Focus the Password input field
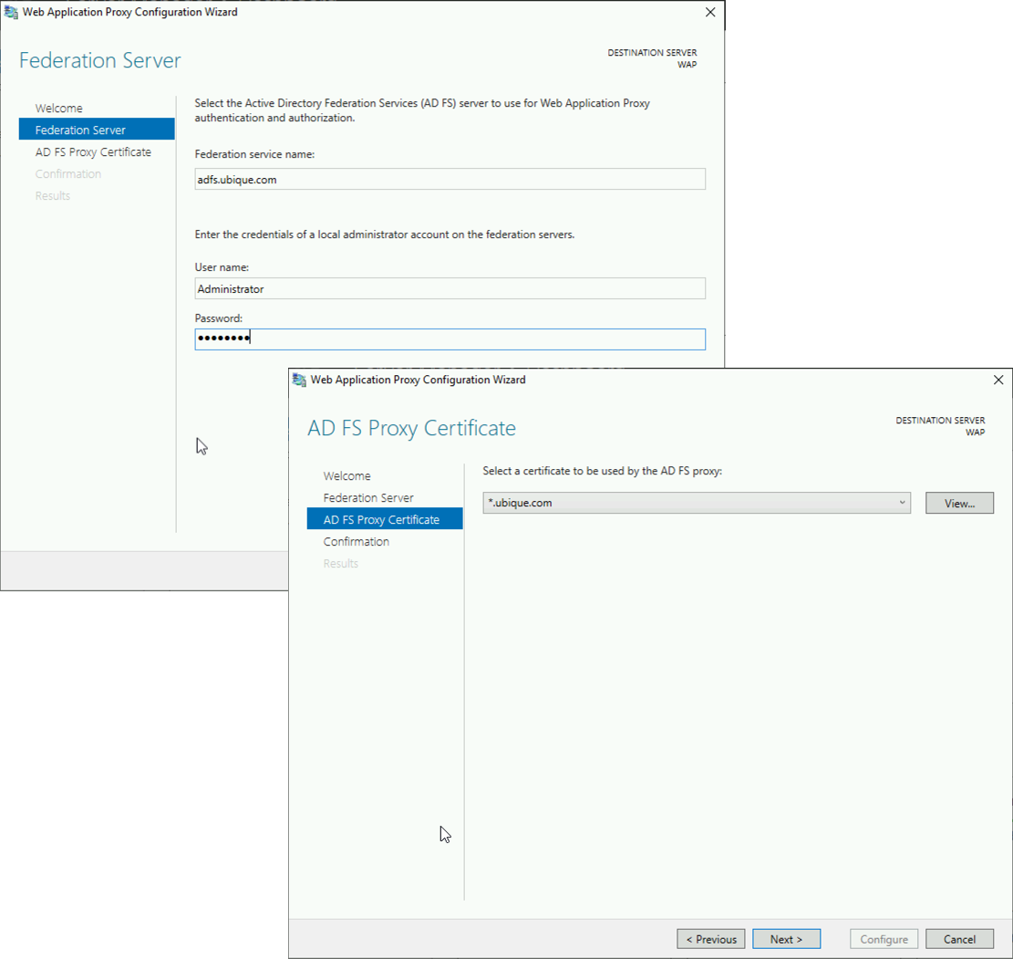Image resolution: width=1013 pixels, height=959 pixels. (x=450, y=339)
